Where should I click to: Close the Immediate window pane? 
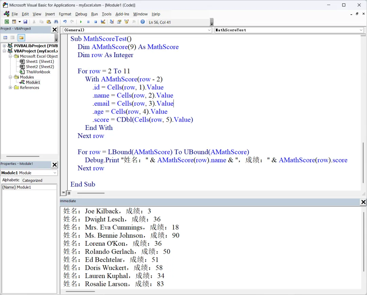[x=363, y=202]
